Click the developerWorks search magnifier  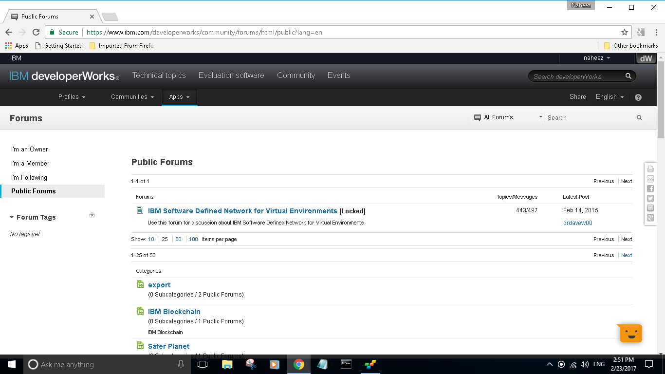(x=628, y=76)
